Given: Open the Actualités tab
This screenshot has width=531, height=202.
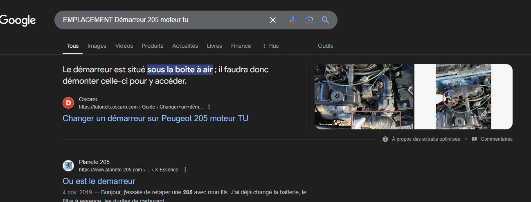Looking at the screenshot, I should click(x=185, y=46).
